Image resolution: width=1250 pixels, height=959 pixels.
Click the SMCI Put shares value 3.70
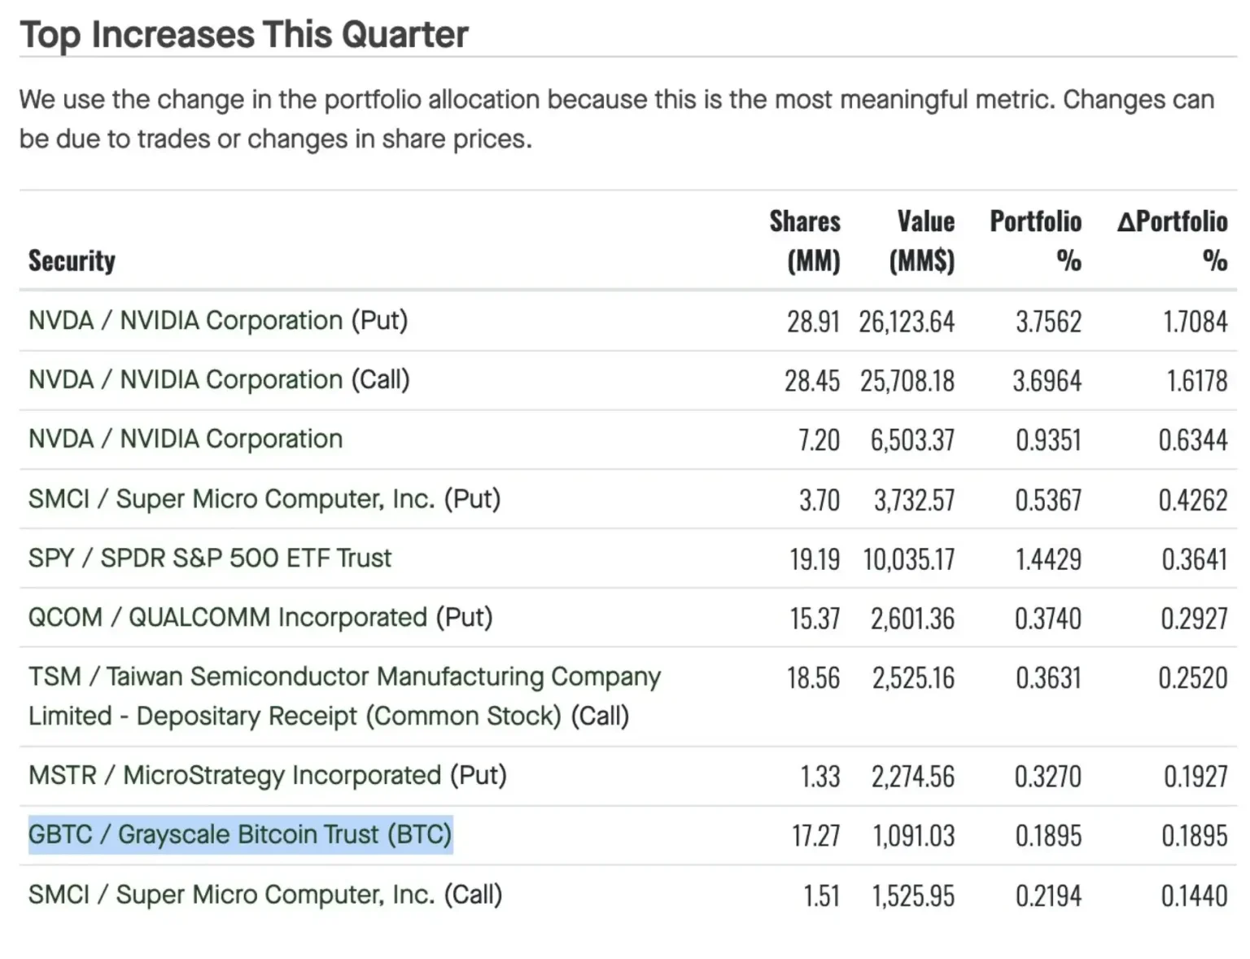tap(819, 500)
